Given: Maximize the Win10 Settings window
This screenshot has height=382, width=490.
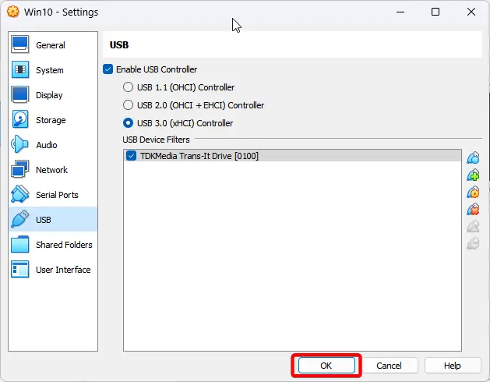Looking at the screenshot, I should pyautogui.click(x=435, y=12).
